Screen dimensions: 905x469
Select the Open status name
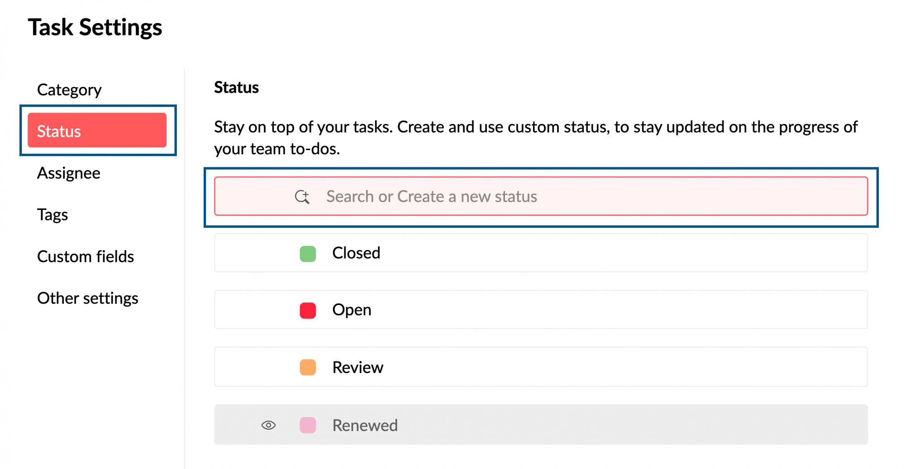352,310
